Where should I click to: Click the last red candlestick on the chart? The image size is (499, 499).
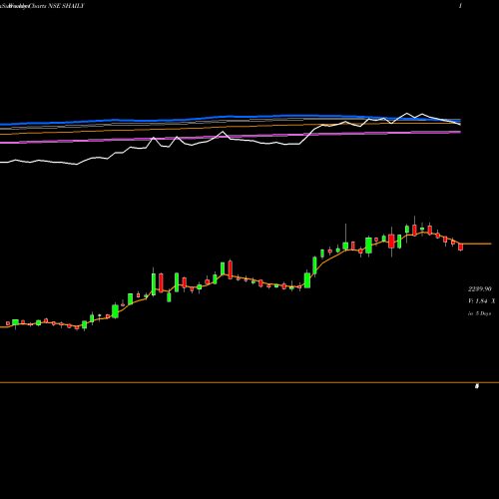461,247
